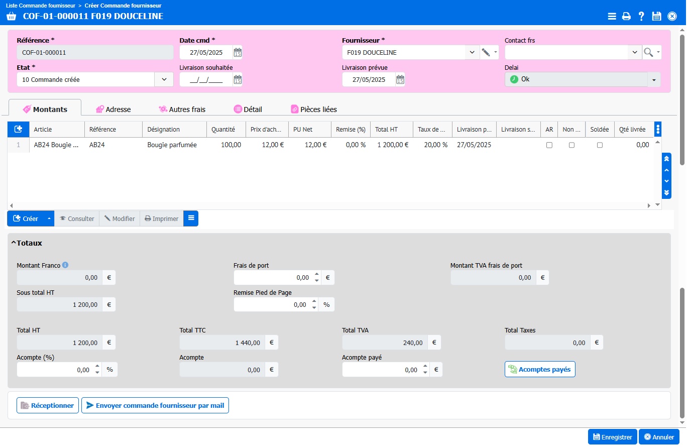The height and width of the screenshot is (447, 687).
Task: Open the hamburger menu icon in header
Action: point(612,16)
